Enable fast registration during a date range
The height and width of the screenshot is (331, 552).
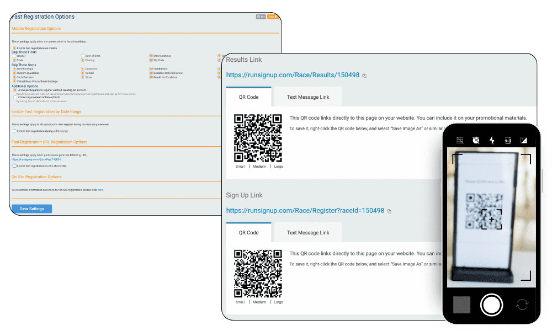coord(14,131)
